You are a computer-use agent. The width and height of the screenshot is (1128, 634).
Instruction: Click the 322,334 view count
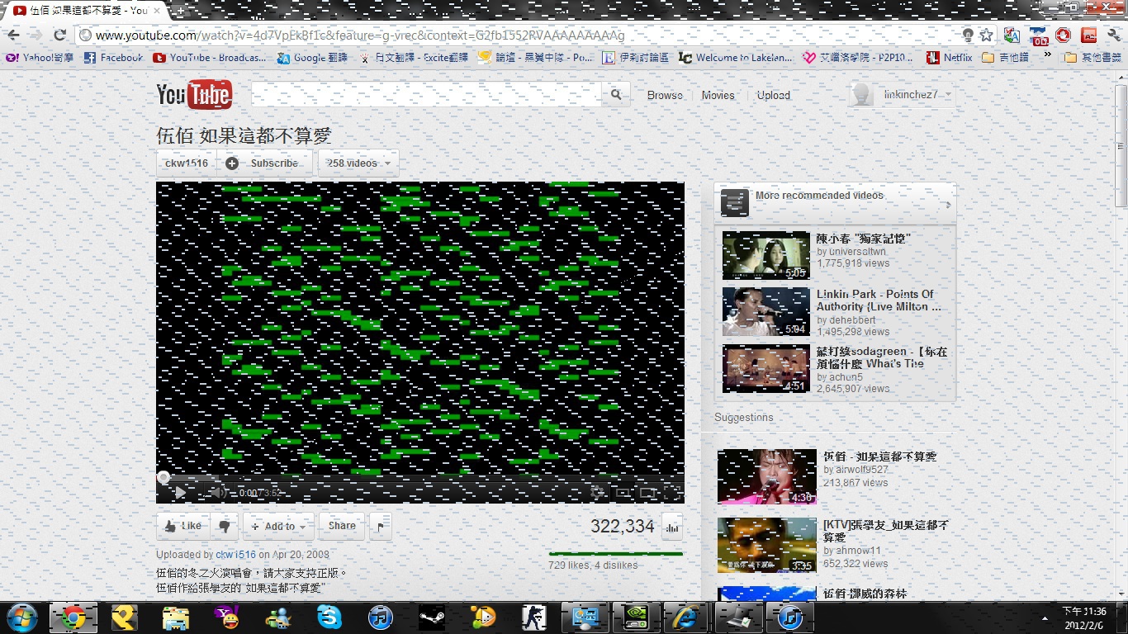(x=623, y=527)
